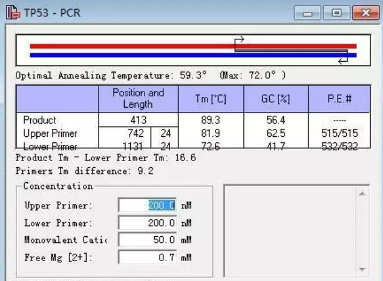Focus the Free Mg [2+] concentration field
This screenshot has height=281, width=383.
147,257
